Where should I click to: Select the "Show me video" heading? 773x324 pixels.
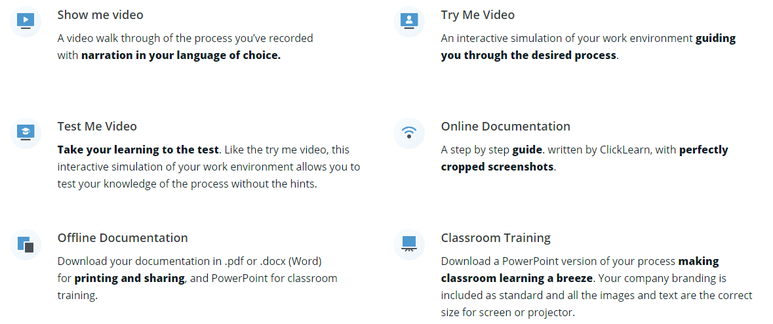pos(100,14)
